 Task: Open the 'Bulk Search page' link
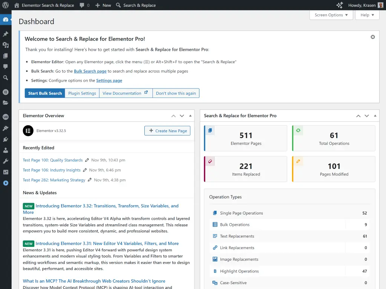(x=90, y=71)
